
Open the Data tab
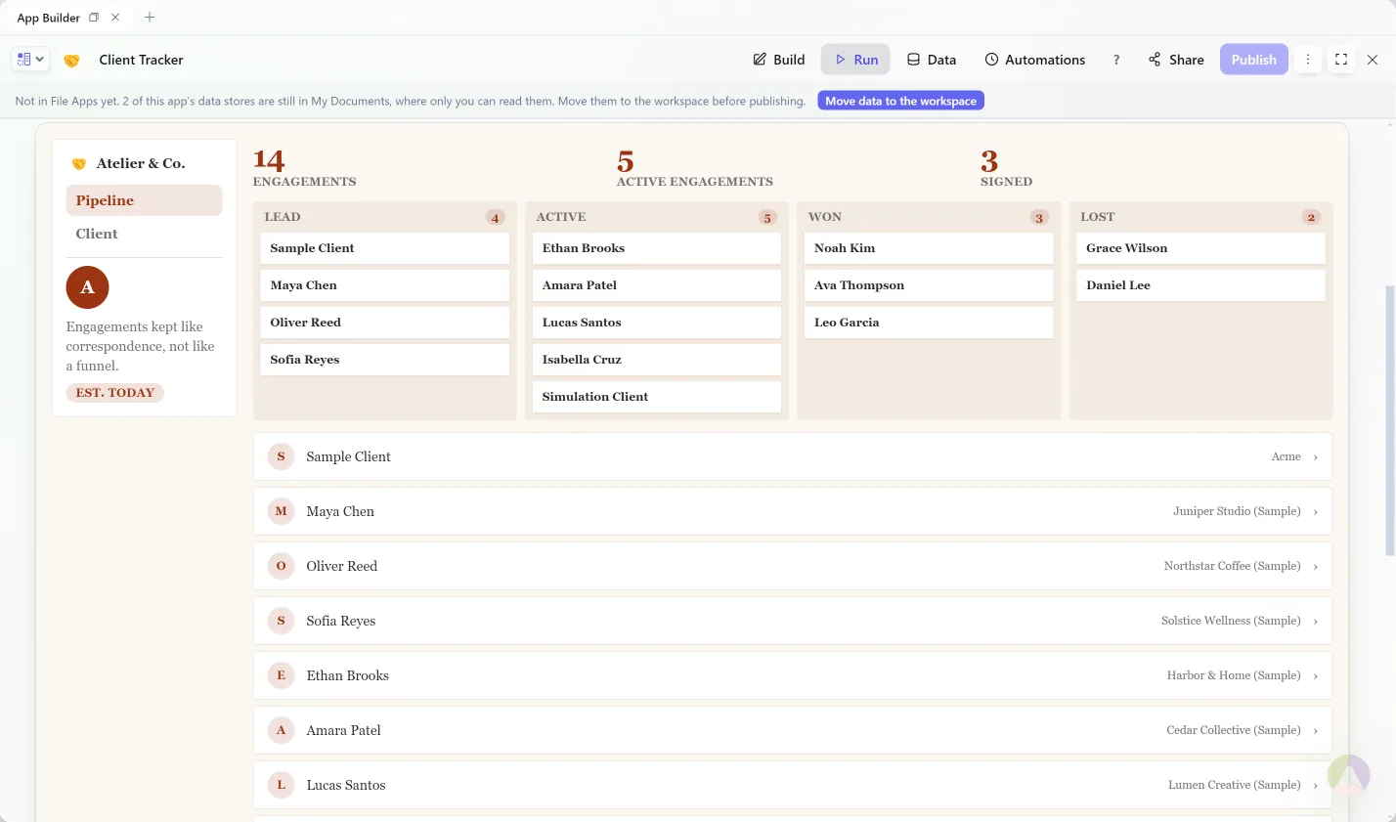point(932,60)
